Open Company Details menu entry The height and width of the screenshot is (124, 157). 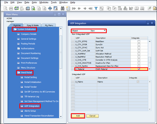[29, 34]
